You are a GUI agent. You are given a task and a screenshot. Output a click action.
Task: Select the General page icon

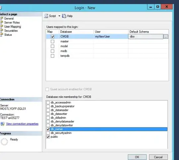point(1,19)
